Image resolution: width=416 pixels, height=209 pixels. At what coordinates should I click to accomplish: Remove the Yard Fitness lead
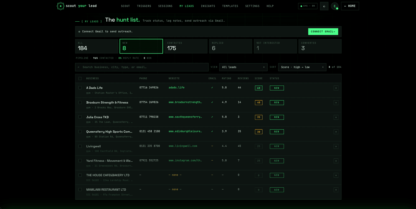(x=336, y=161)
